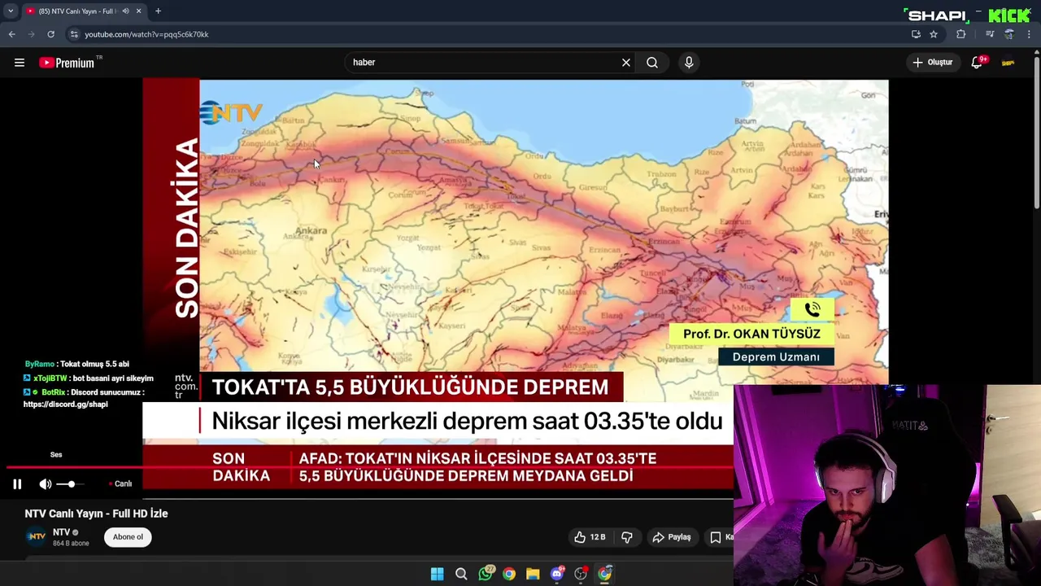1041x586 pixels.
Task: Click the NTV video player map area
Action: [x=543, y=225]
